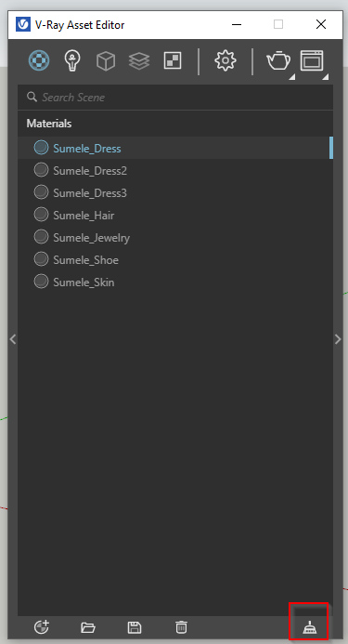Delete the selected material with trash icon

tap(181, 627)
